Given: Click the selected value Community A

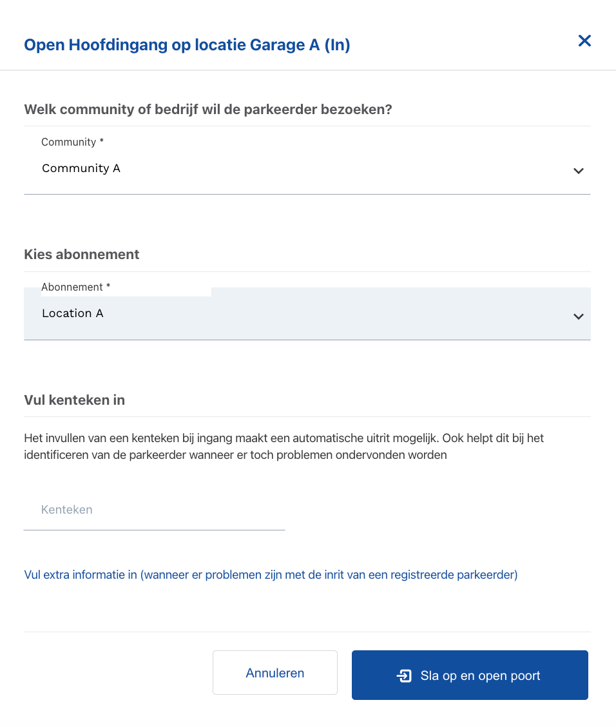Looking at the screenshot, I should (x=81, y=168).
